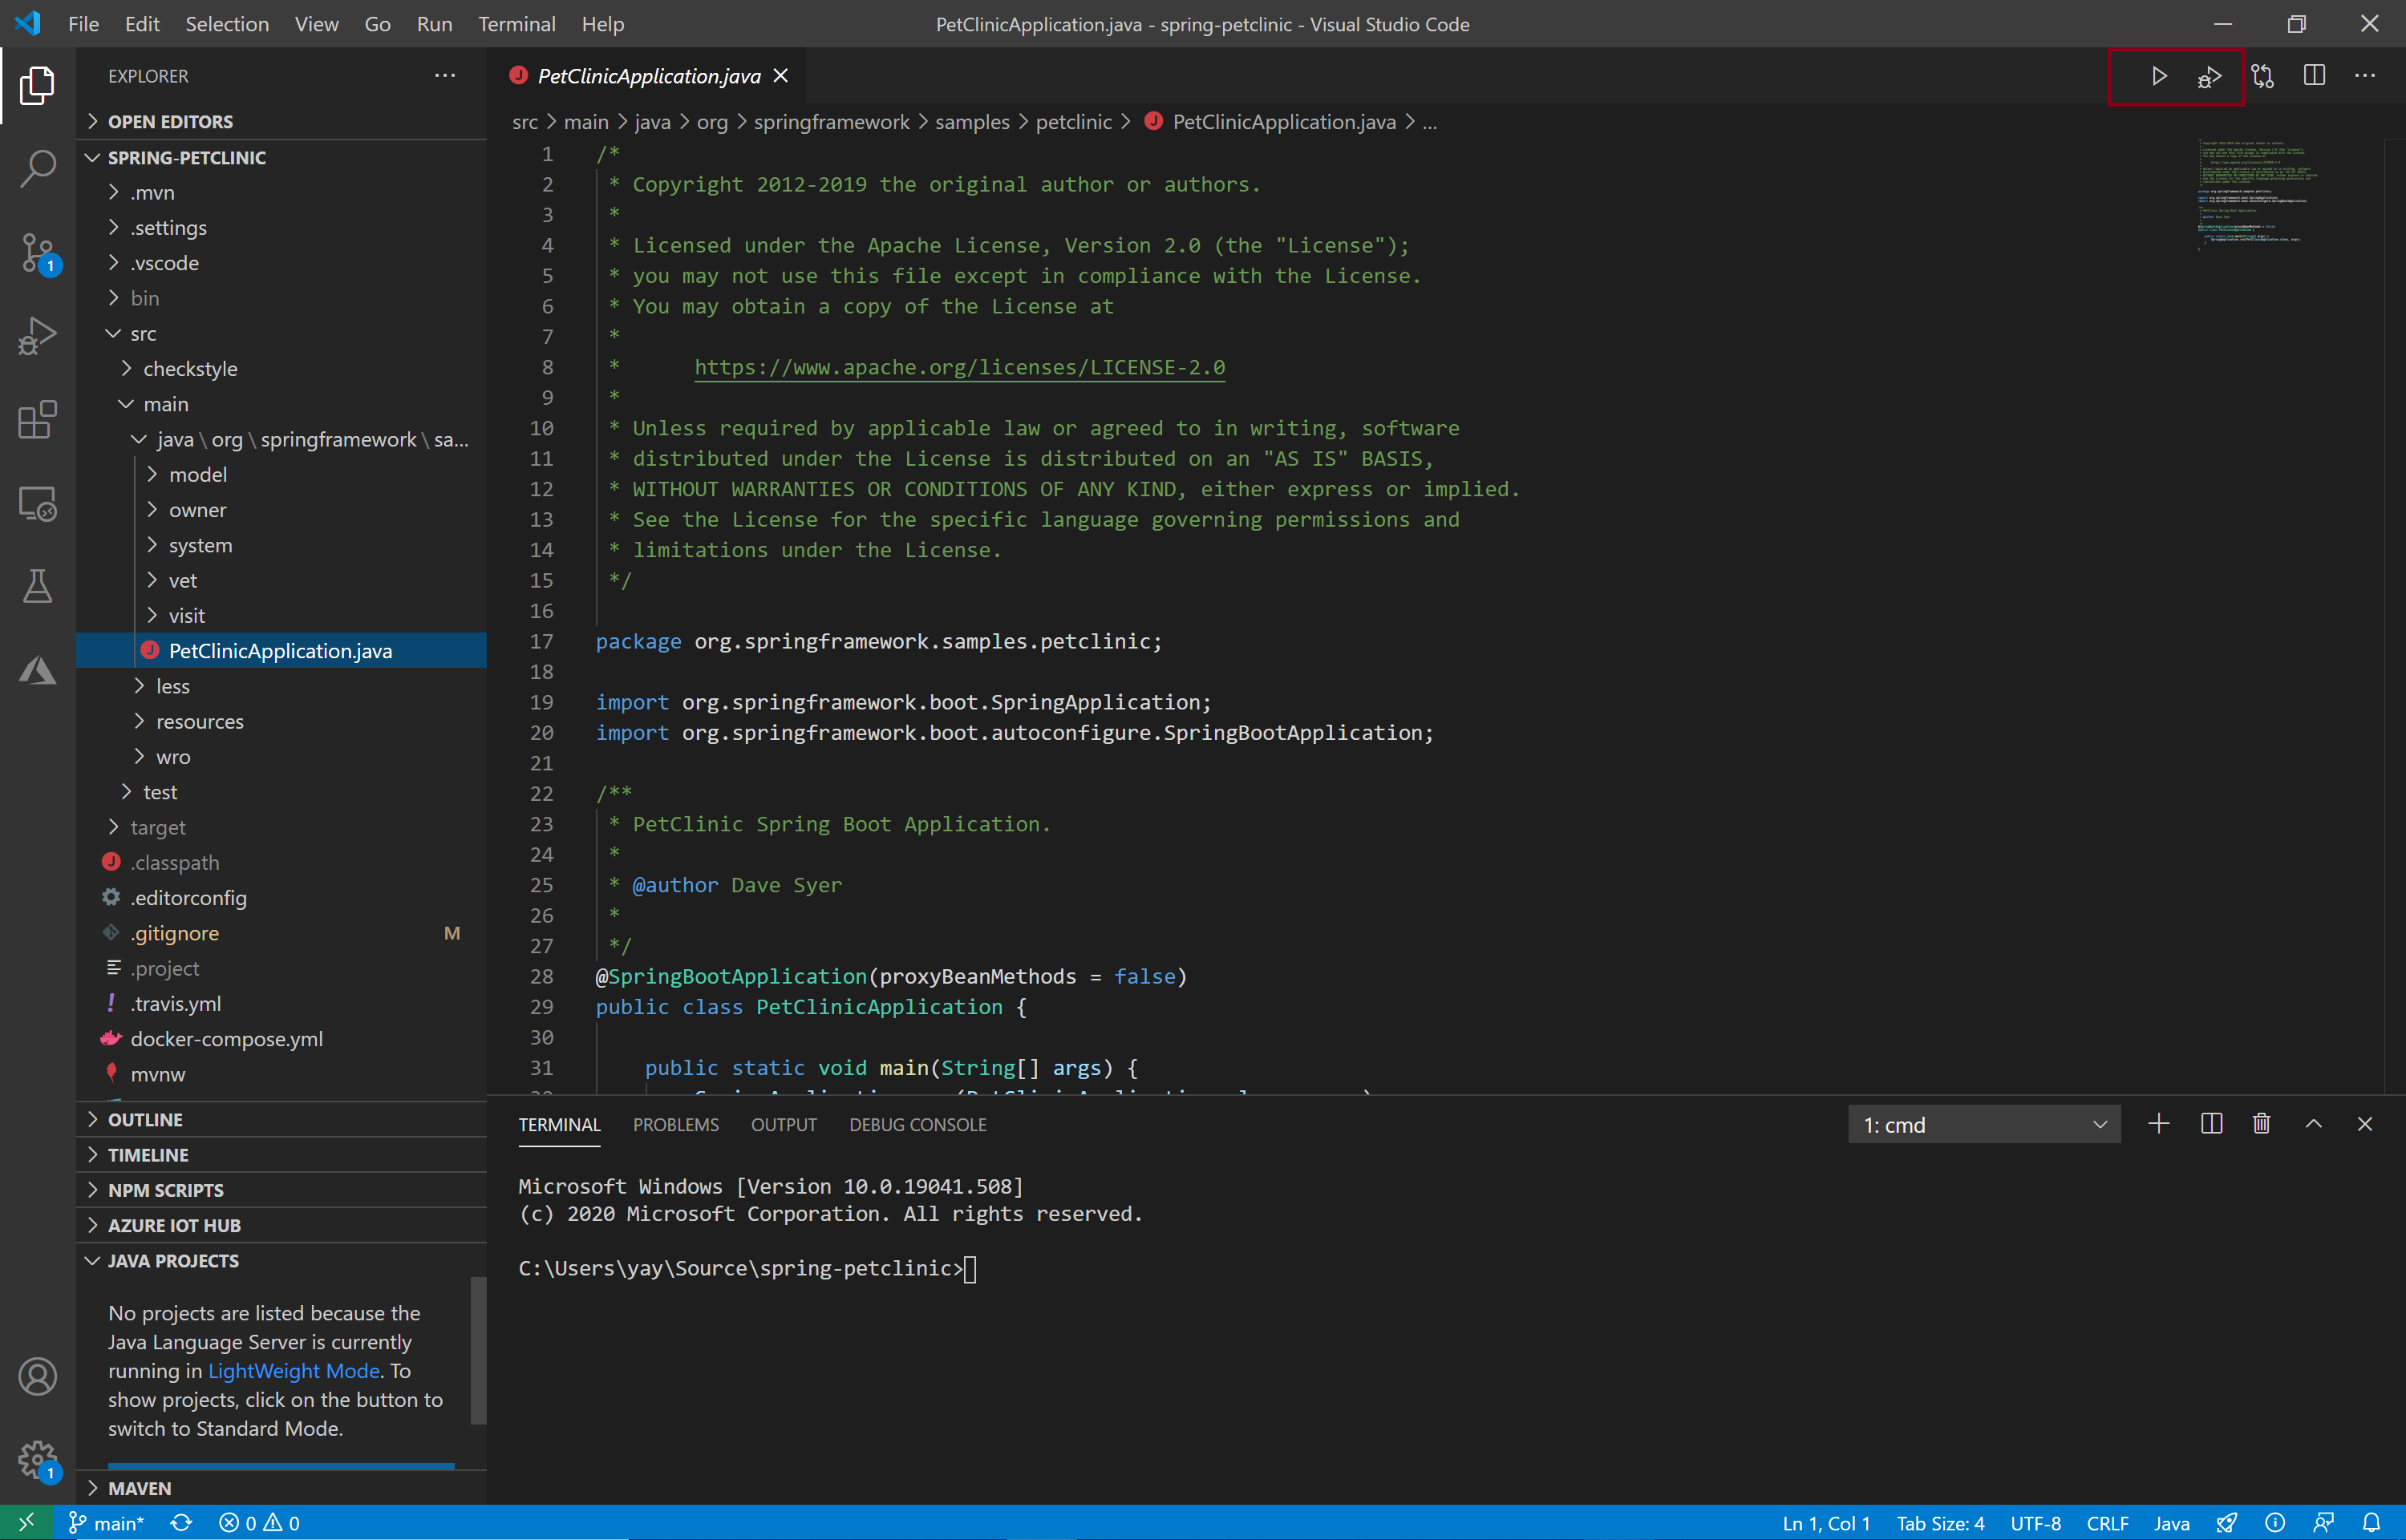This screenshot has height=1540, width=2406.
Task: Open the Selection menu
Action: click(x=227, y=24)
